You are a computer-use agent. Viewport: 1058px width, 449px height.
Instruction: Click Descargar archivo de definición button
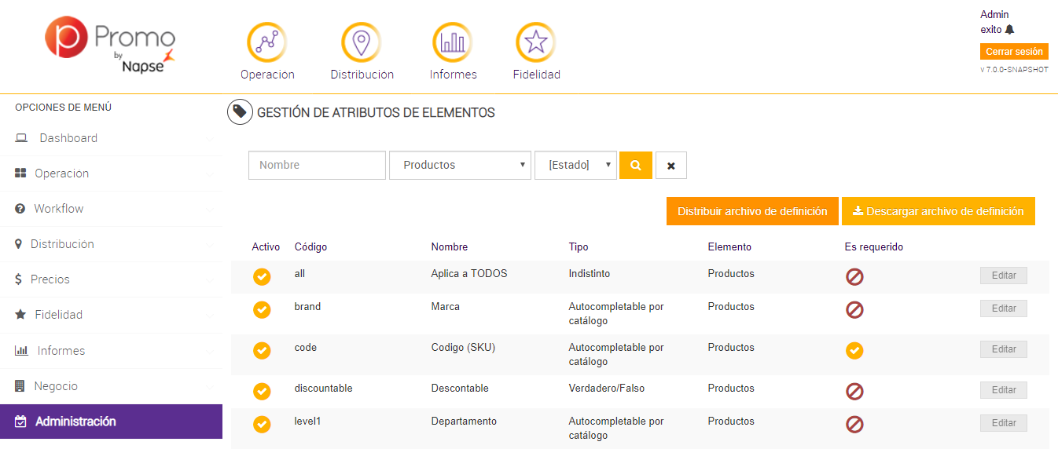[x=938, y=211]
